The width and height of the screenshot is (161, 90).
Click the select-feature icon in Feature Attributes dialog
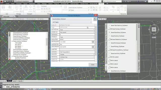pos(95,19)
